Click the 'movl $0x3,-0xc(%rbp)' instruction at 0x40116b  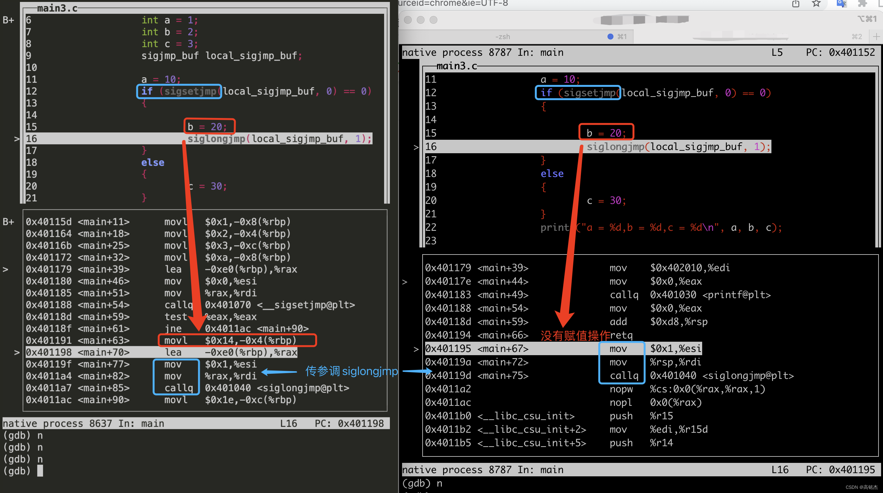(227, 245)
